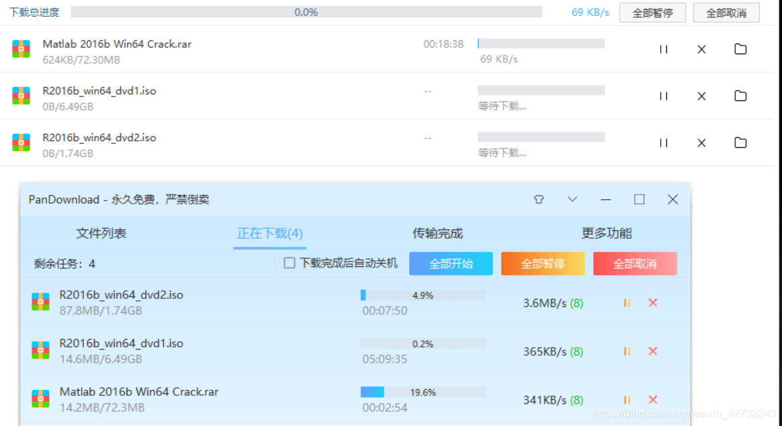The image size is (782, 426).
Task: Select R2016b_win64_dvd2.iso name in PanDownload
Action: [121, 295]
